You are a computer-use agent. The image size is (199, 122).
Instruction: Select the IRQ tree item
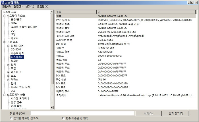(13, 34)
